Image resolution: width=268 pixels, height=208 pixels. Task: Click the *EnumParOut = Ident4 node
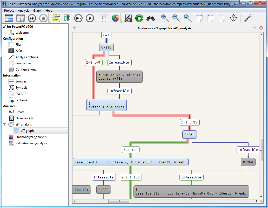click(x=119, y=77)
